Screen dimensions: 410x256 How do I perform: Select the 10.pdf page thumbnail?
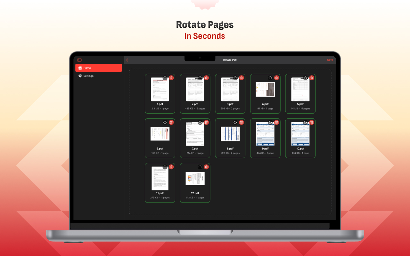[300, 134]
